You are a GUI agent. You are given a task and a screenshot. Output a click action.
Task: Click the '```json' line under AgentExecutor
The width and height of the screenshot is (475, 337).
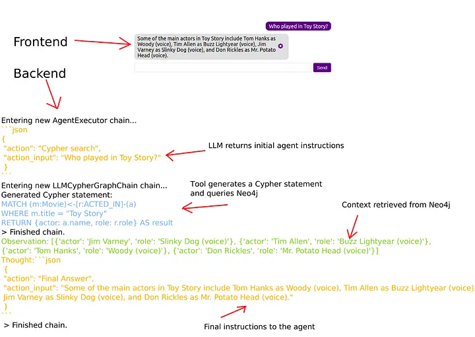click(x=15, y=130)
